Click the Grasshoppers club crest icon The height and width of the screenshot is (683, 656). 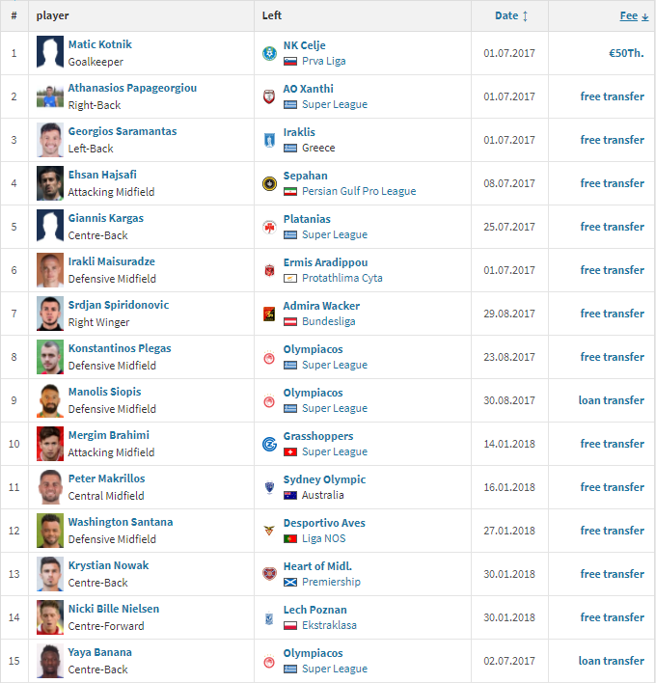coord(269,444)
